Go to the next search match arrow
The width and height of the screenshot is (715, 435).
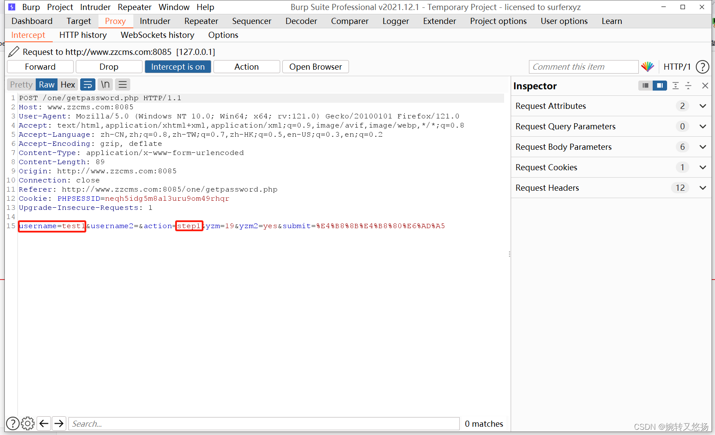(59, 423)
